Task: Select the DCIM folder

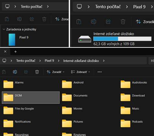Action: tap(31, 98)
